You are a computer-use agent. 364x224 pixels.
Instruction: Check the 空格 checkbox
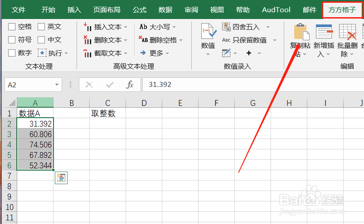coord(12,27)
